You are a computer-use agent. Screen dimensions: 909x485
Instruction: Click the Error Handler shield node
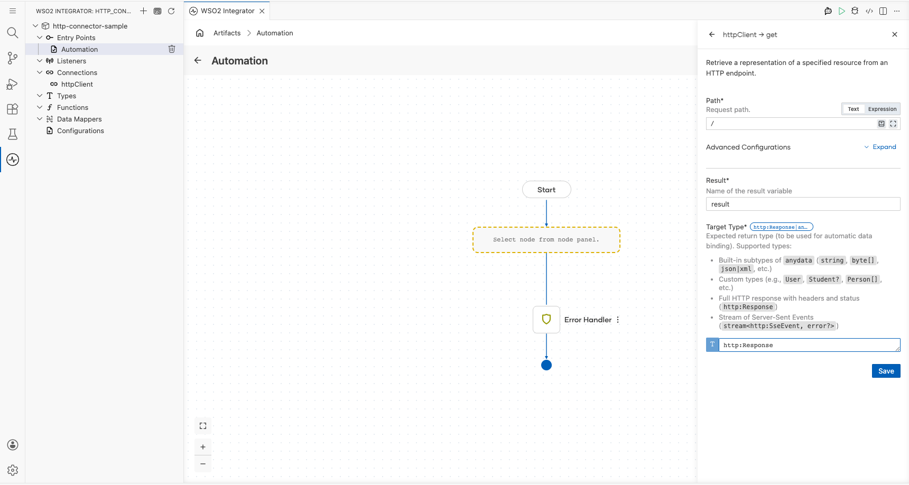point(546,320)
